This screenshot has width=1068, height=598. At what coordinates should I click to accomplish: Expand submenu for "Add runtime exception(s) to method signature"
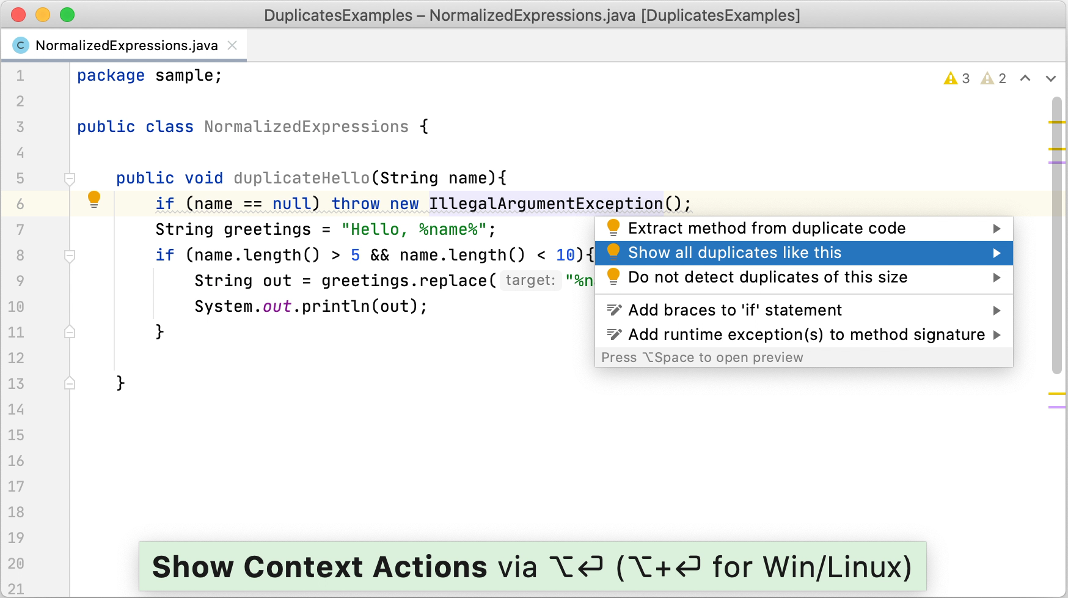coord(997,335)
